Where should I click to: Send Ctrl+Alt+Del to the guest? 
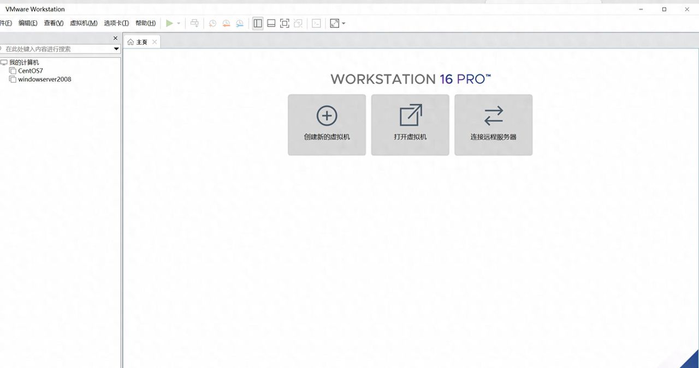(194, 23)
